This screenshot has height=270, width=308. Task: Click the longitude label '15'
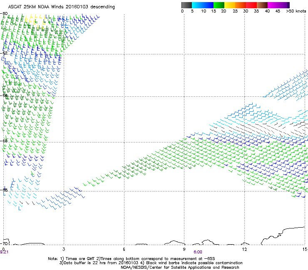(305, 249)
